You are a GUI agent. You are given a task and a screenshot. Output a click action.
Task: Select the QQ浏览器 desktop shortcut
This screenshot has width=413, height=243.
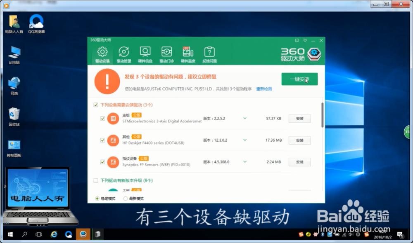pyautogui.click(x=36, y=24)
